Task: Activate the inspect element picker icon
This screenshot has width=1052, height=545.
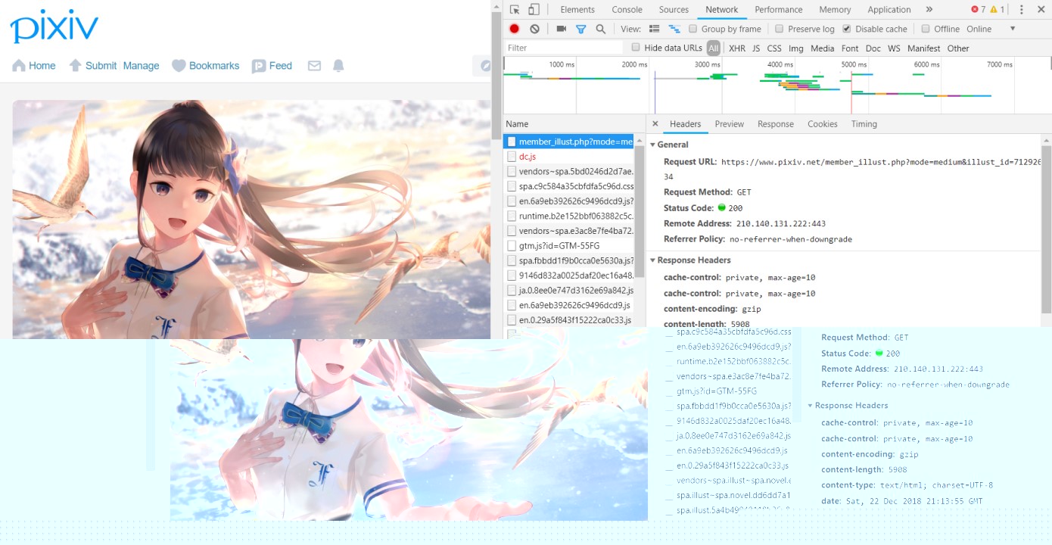Action: 515,10
